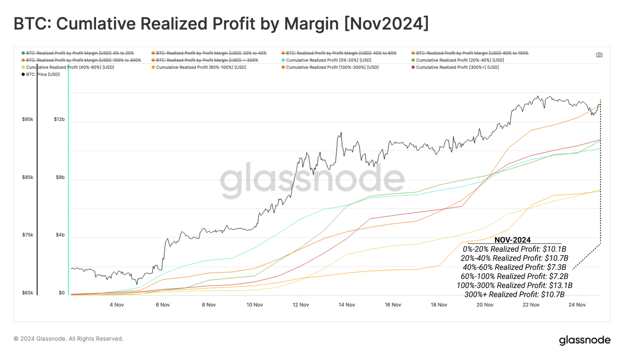This screenshot has height=359, width=624.
Task: Click the 14 Nov date on the x-axis
Action: pos(347,305)
